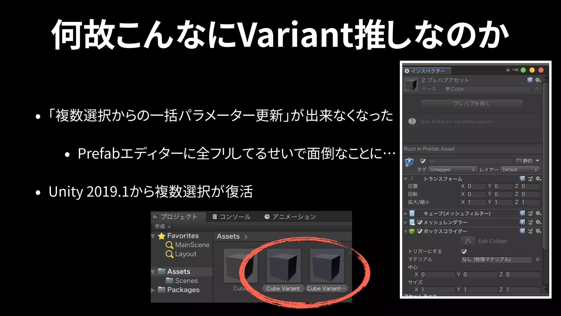This screenshot has width=561, height=316.
Task: Open gear menu for トランスフォーム component
Action: (x=538, y=179)
